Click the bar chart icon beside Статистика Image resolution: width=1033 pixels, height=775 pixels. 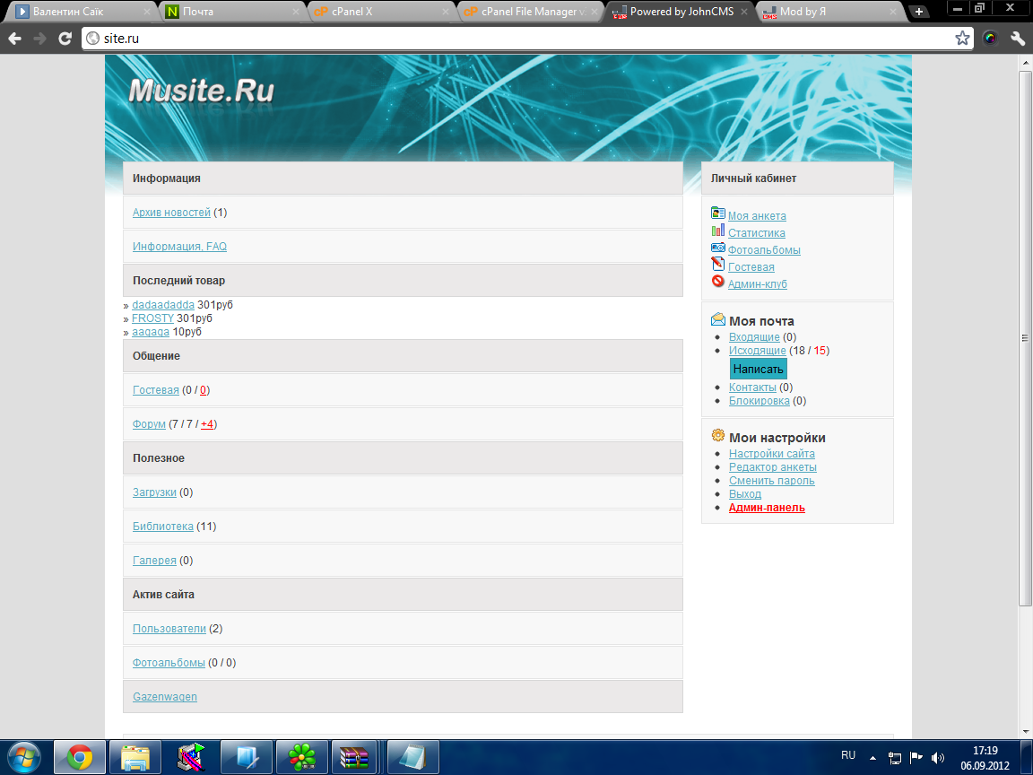click(718, 230)
